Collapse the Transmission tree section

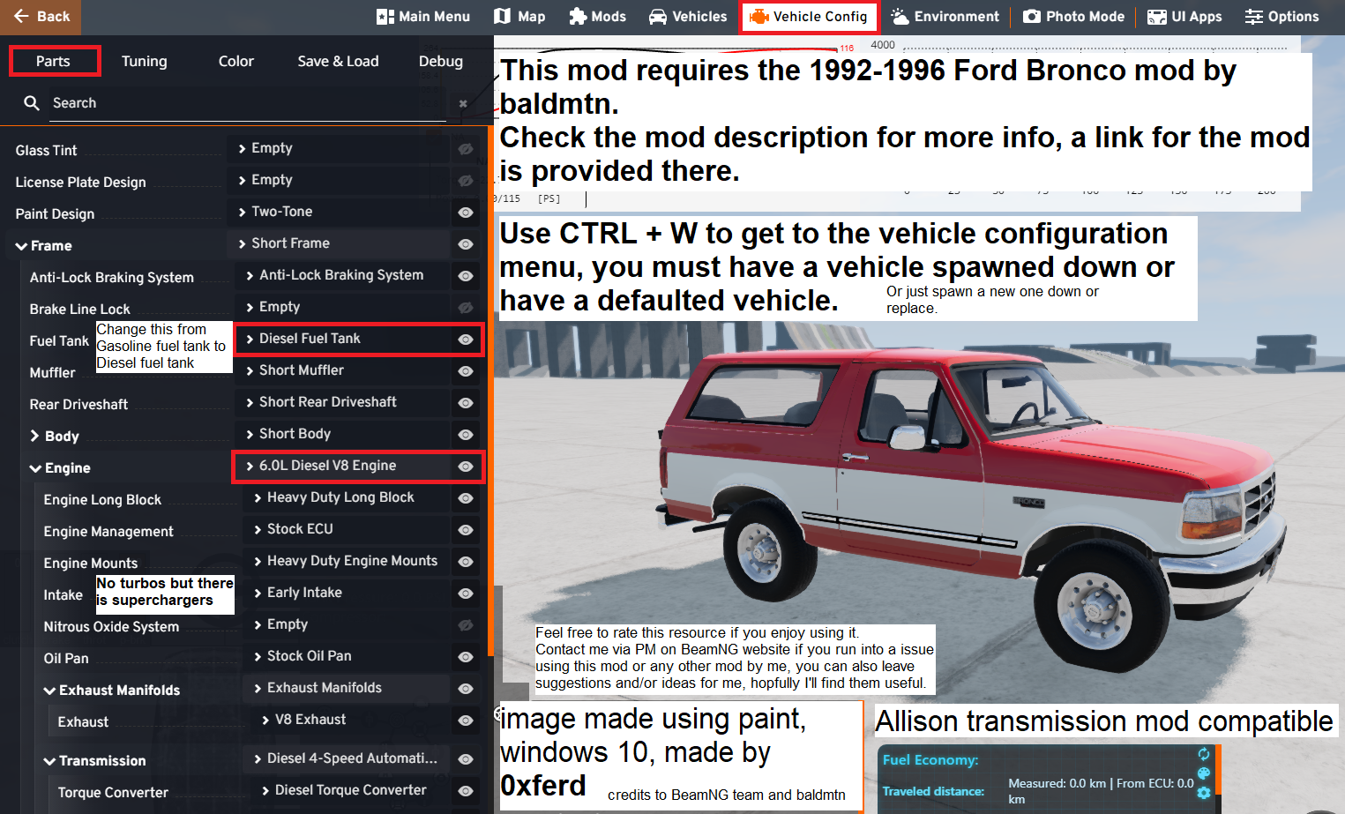(x=50, y=761)
